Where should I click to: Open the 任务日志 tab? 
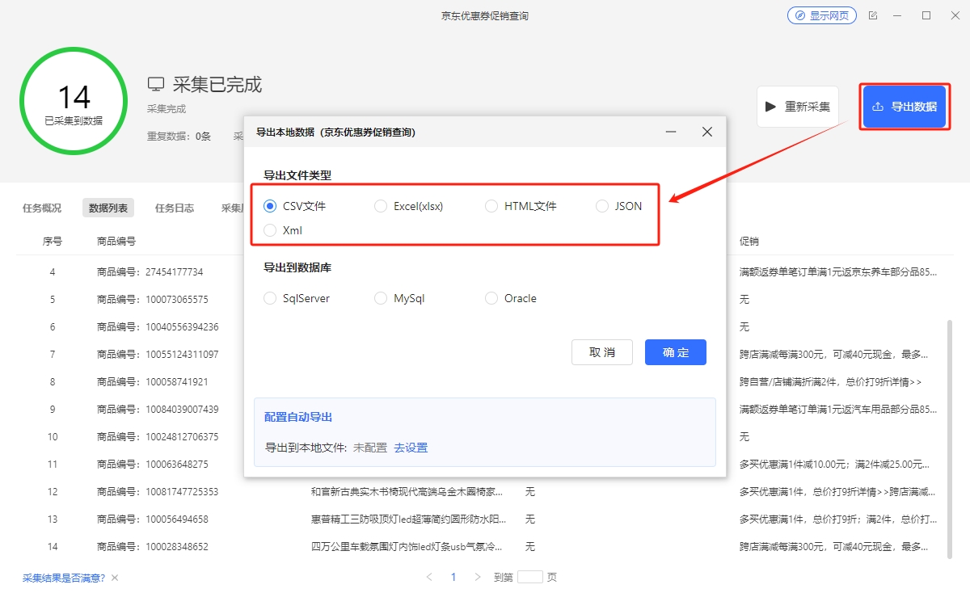(175, 208)
